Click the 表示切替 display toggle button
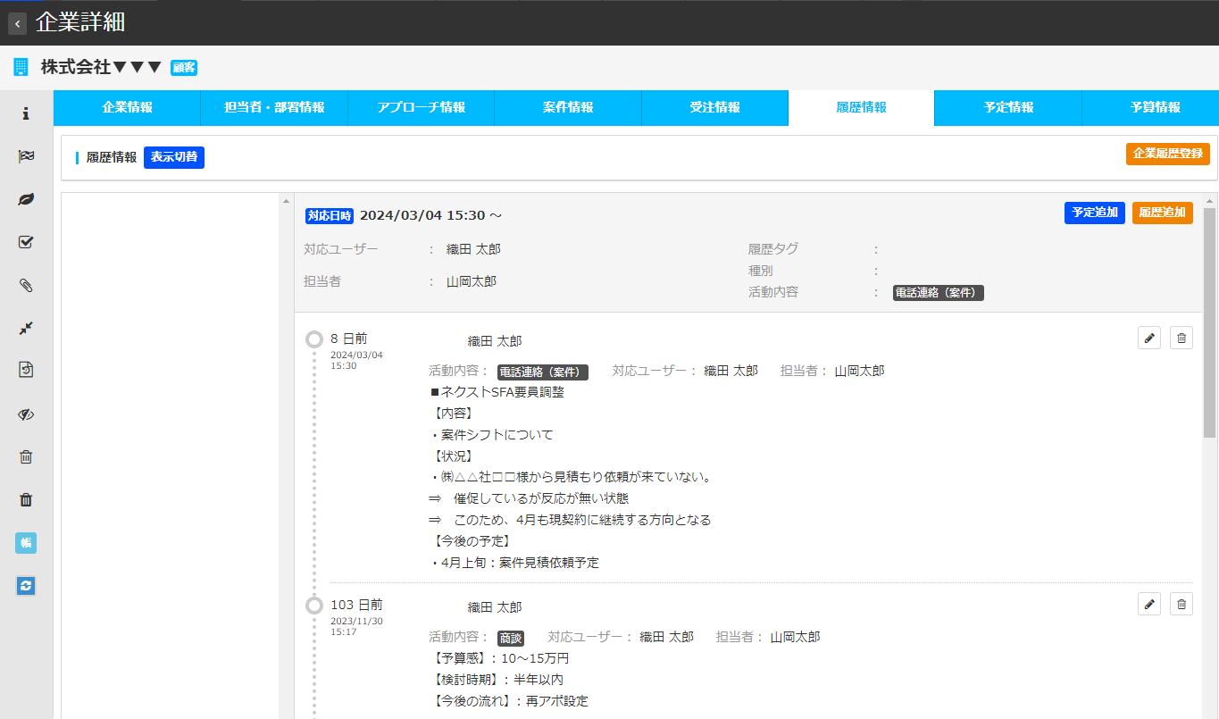Screen dimensions: 1219x719 tap(173, 157)
